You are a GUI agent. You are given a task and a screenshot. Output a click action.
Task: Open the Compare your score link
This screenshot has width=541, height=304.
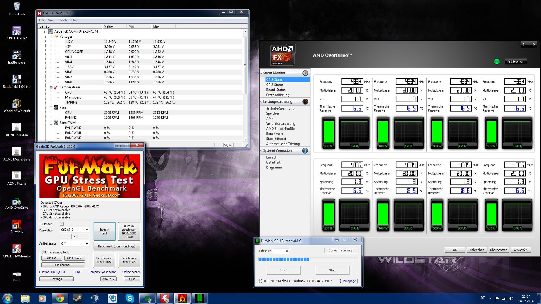102,272
